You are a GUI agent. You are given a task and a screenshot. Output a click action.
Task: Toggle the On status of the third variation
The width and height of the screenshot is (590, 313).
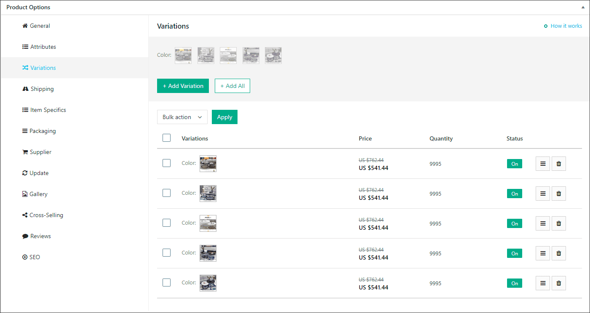coord(515,223)
